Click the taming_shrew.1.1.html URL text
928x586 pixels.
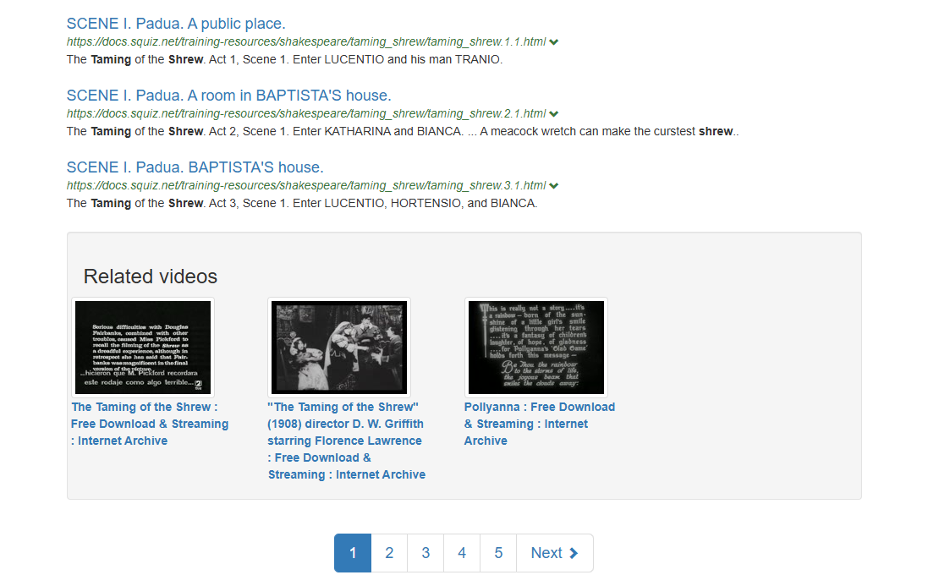306,41
